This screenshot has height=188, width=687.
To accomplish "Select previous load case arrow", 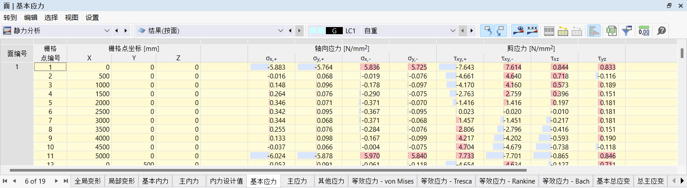I will pyautogui.click(x=463, y=31).
